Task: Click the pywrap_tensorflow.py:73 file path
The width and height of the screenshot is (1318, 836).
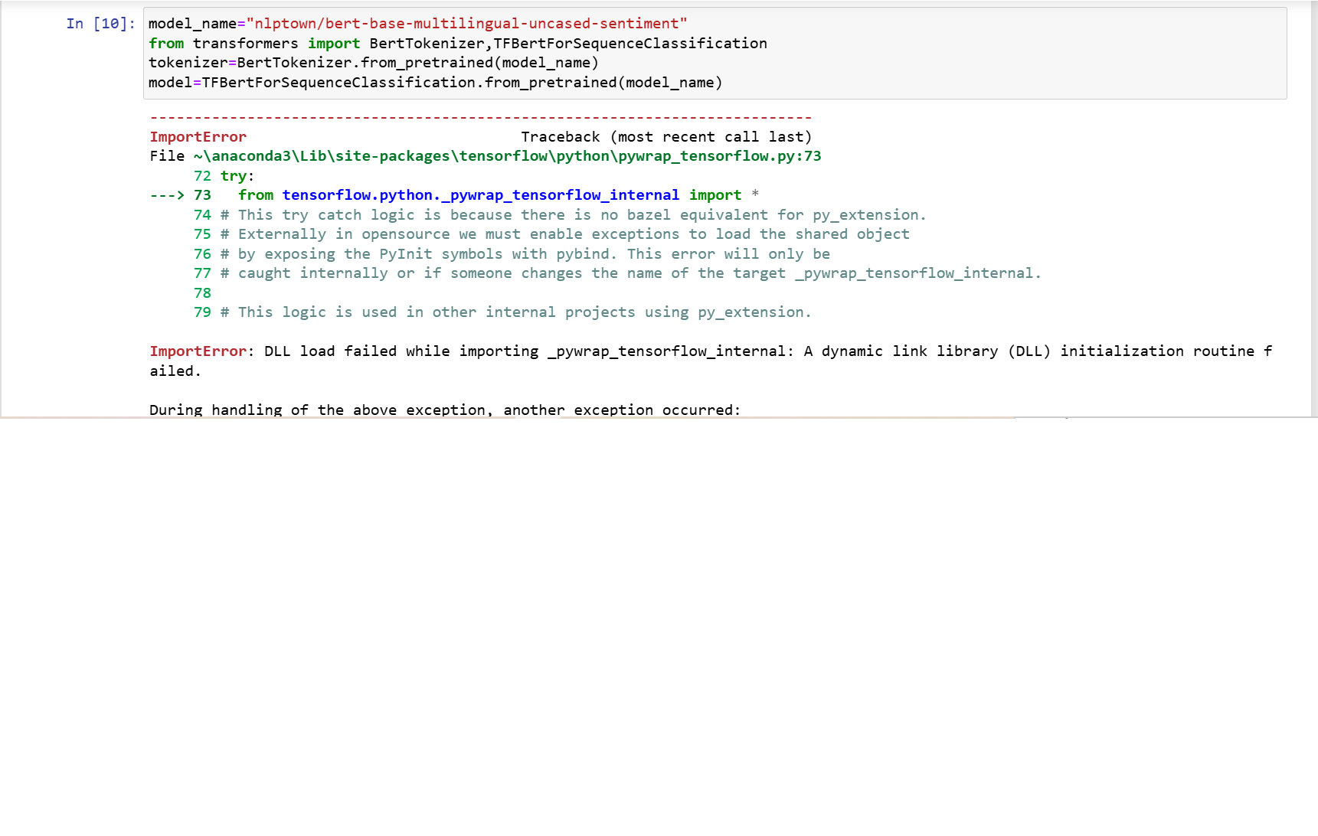Action: pyautogui.click(x=507, y=156)
